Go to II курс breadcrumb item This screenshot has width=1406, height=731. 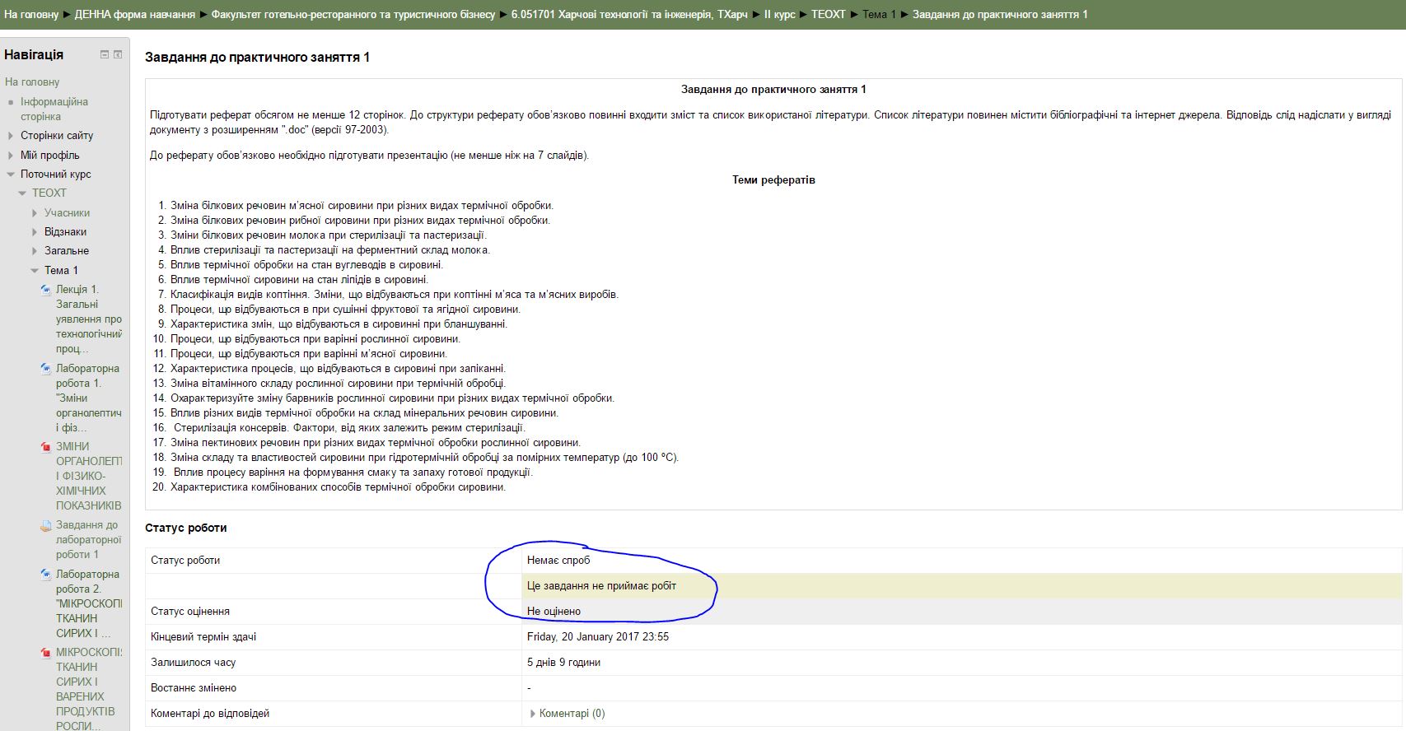779,15
